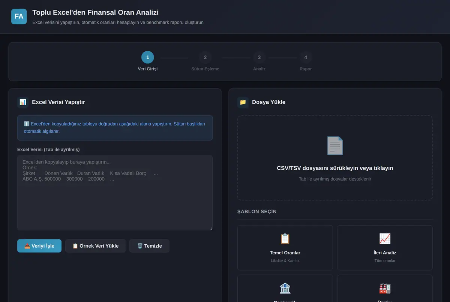Click the ŞABLON SEÇİN heading

point(257,212)
